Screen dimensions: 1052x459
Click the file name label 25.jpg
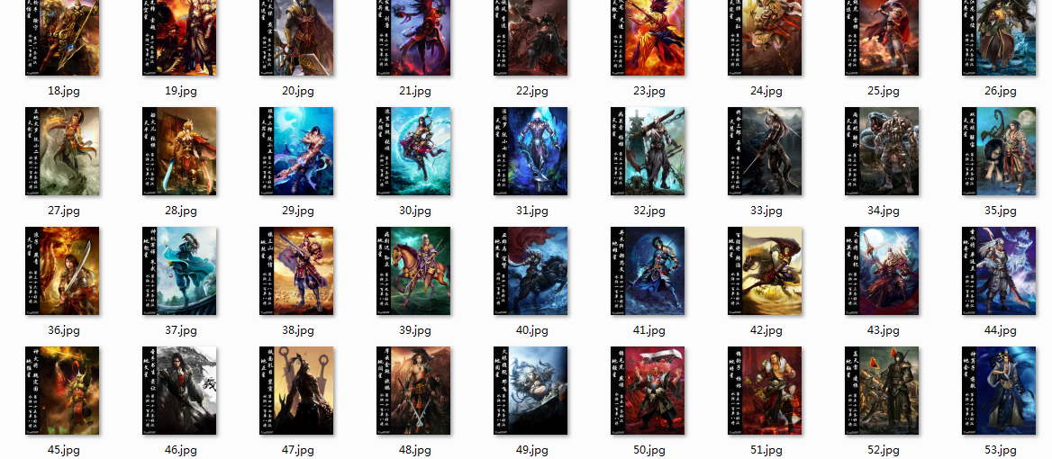coord(883,91)
